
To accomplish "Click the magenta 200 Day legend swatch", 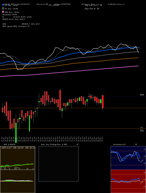I will pyautogui.click(x=3, y=12).
